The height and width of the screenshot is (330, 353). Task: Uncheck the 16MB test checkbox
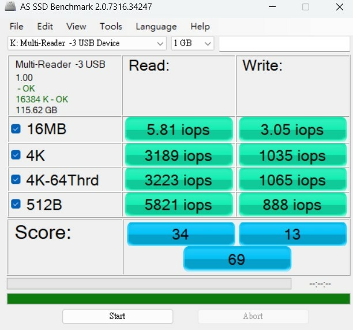click(16, 129)
